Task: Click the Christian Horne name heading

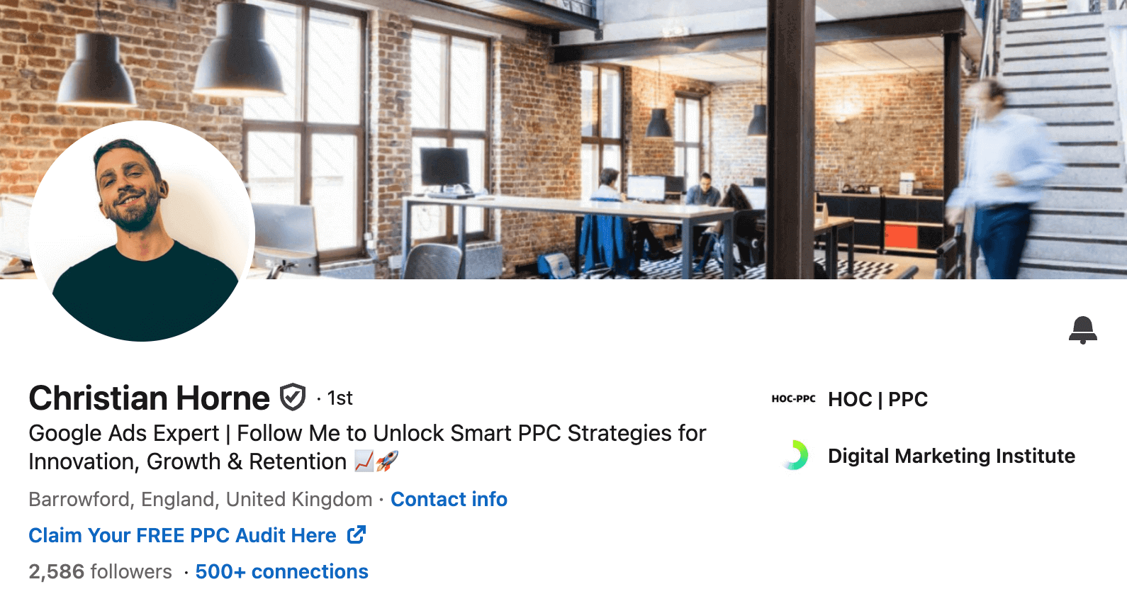Action: pos(149,398)
